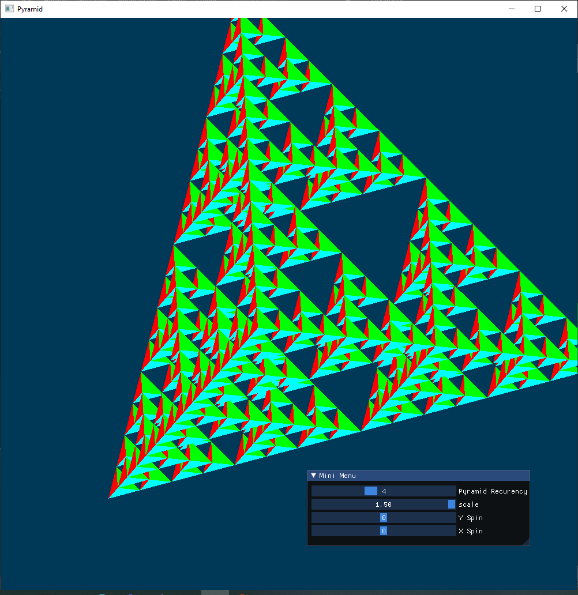The width and height of the screenshot is (578, 595).
Task: Click the Y Spin slider handle
Action: [x=384, y=517]
